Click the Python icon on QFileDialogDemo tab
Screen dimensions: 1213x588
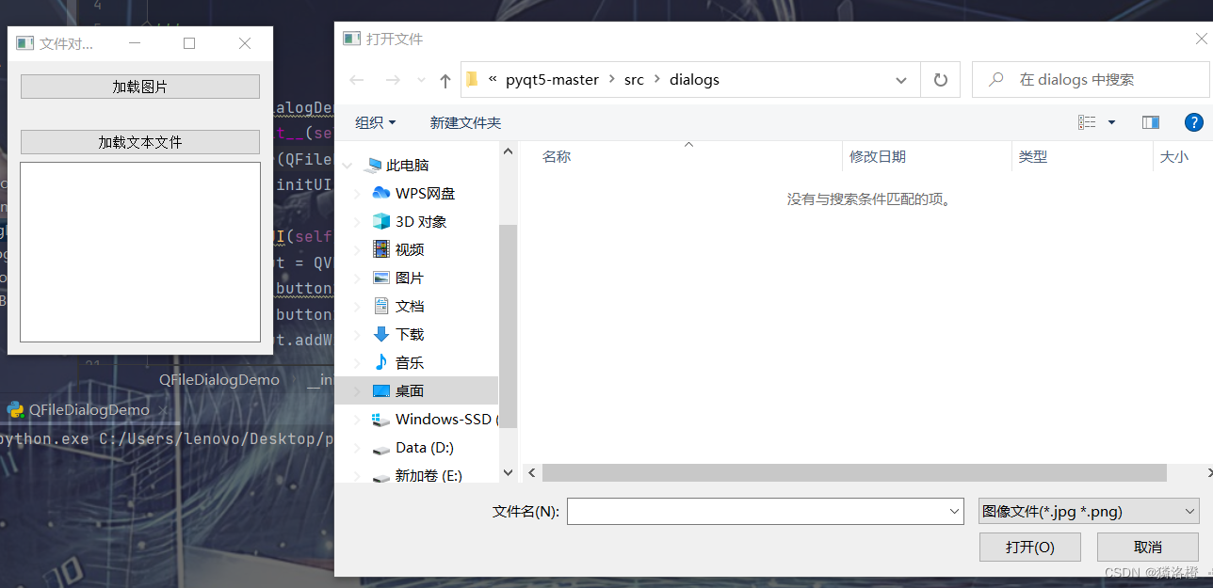click(16, 409)
